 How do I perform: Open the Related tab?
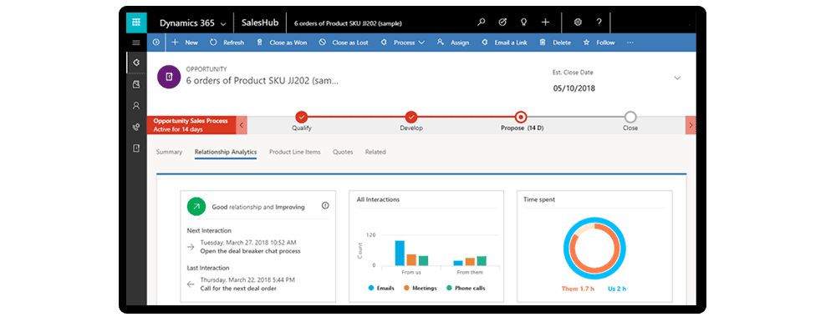tap(375, 152)
